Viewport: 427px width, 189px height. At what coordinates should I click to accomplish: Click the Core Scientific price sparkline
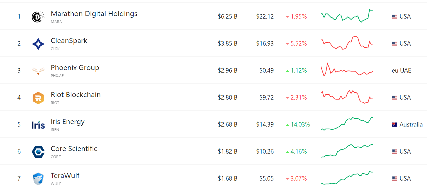347,151
